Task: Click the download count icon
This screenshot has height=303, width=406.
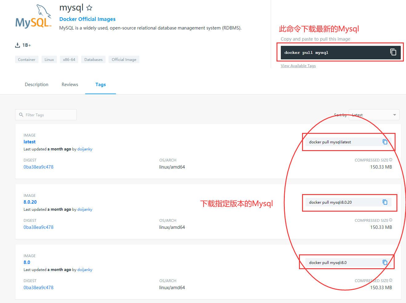Action: [18, 45]
